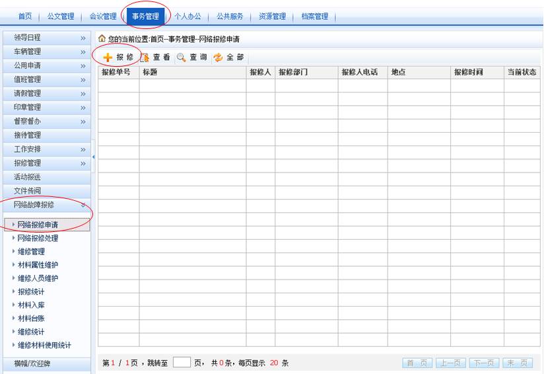Open the 公文管理 tab
Screen dimensions: 544x374
click(x=61, y=17)
